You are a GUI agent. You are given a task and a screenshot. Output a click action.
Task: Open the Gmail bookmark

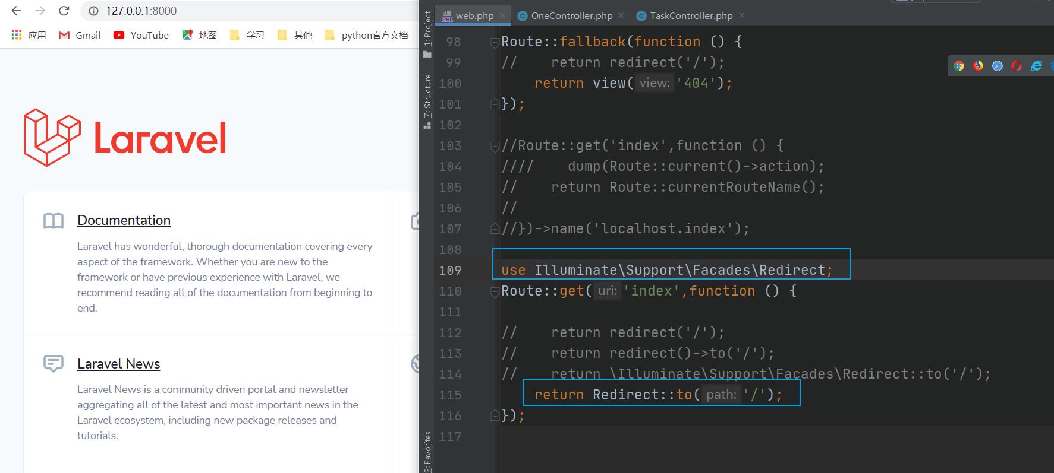[80, 35]
